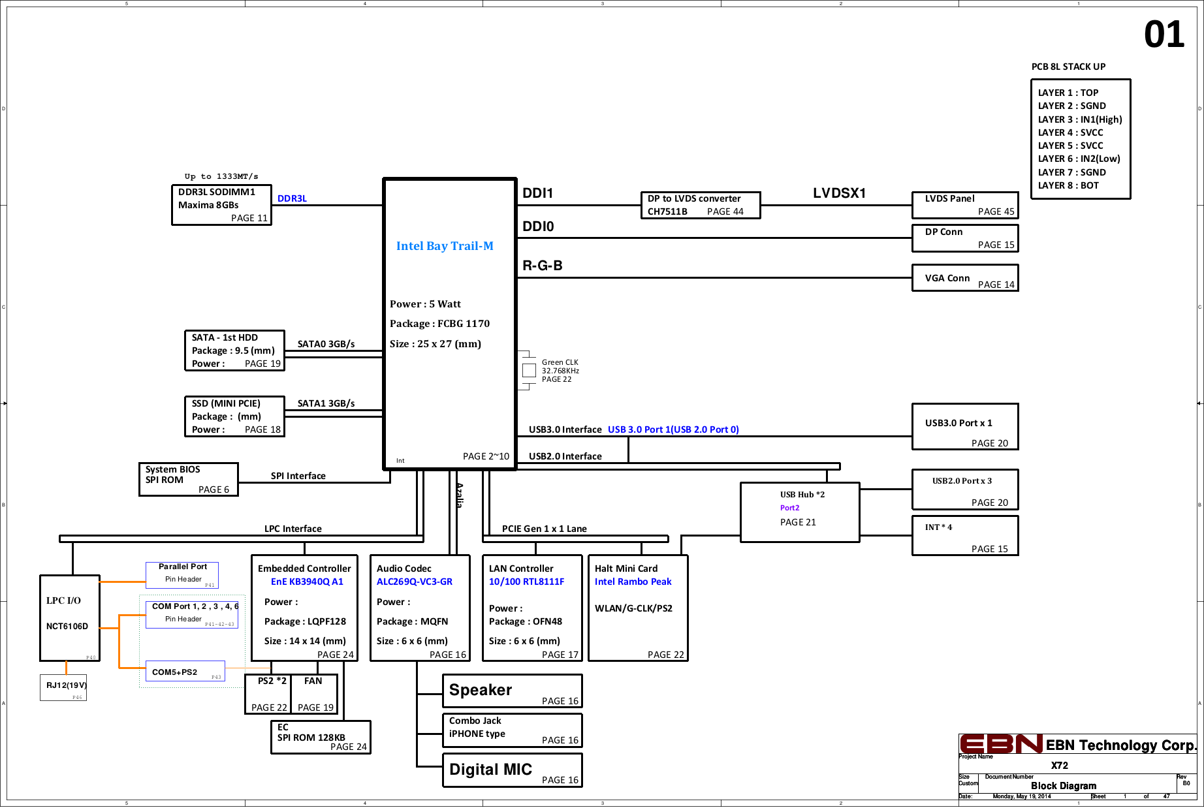Click the Power : 5 Watt text
The height and width of the screenshot is (810, 1204).
point(425,304)
